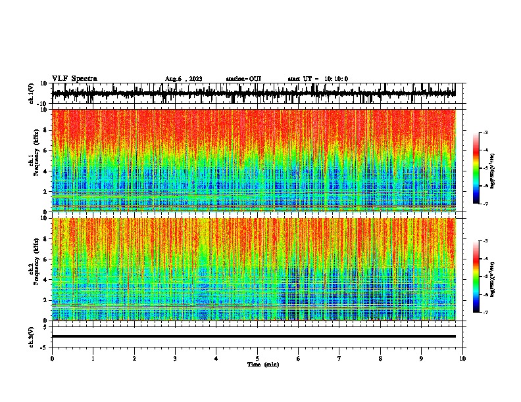
Task: Click the ch.1 voltage waveform trace
Action: pyautogui.click(x=254, y=93)
